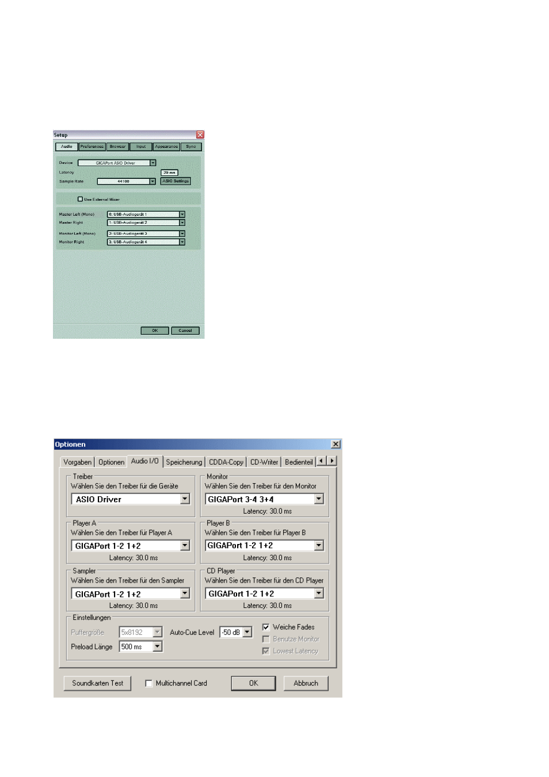The height and width of the screenshot is (777, 549).
Task: Open the Device dropdown in Setup
Action: coord(153,163)
